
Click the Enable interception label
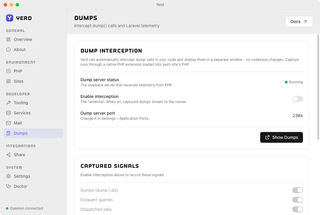tap(99, 96)
